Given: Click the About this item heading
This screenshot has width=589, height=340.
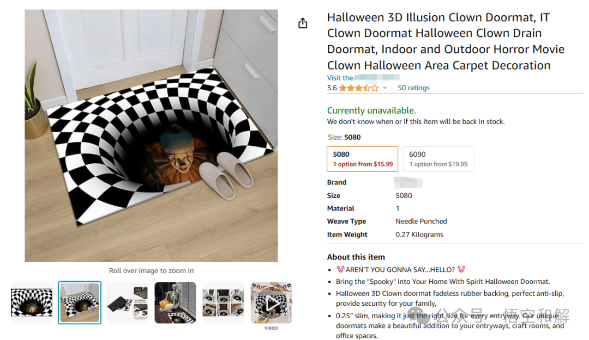Looking at the screenshot, I should click(x=356, y=257).
